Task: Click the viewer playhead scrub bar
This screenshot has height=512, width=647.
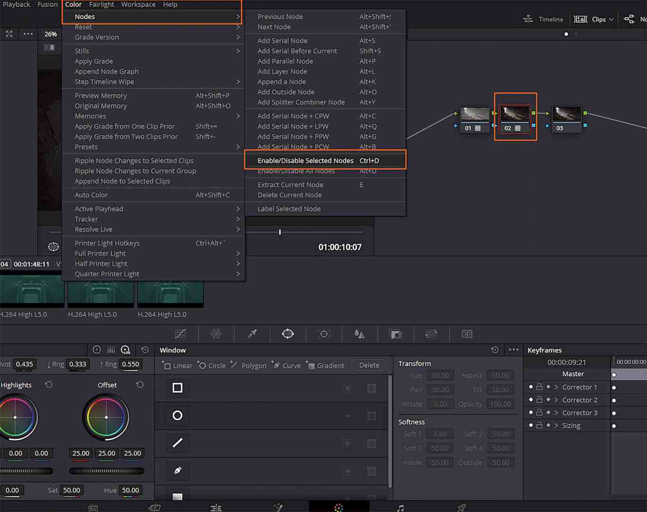Action: coord(206,232)
